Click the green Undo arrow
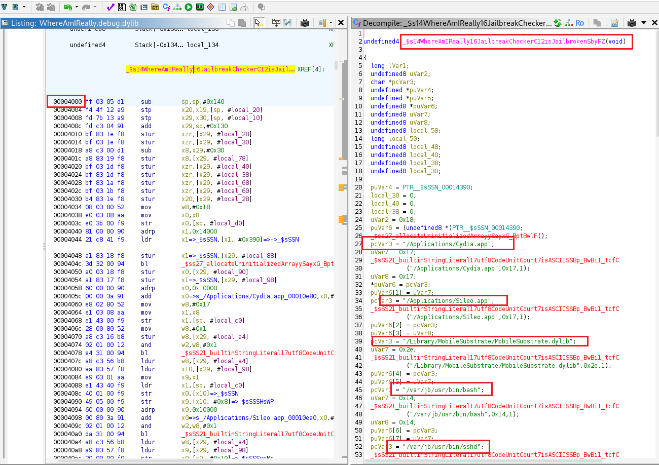 67,7
